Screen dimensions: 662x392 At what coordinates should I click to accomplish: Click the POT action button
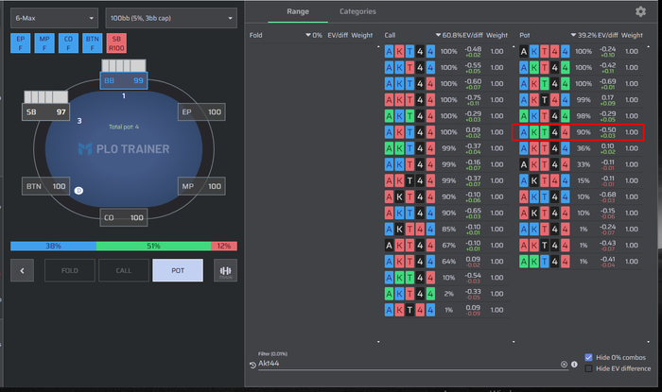178,270
